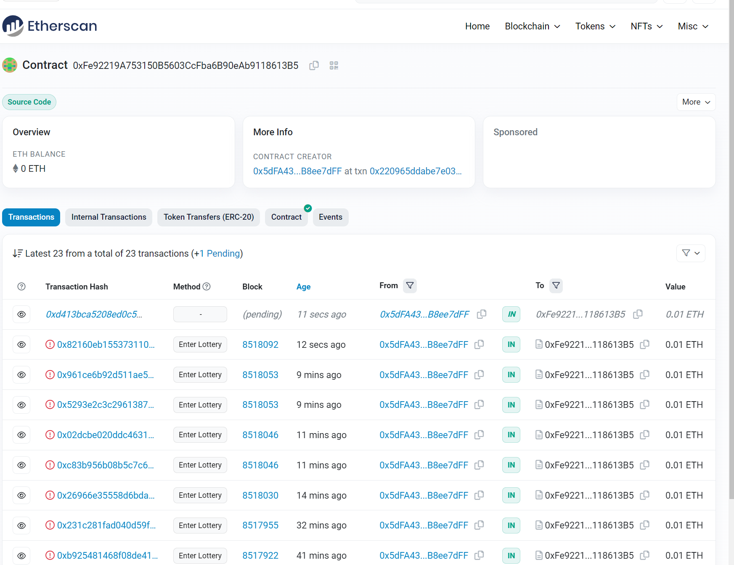Copy To address in pending transaction row
Screen dimensions: 734x565
638,314
